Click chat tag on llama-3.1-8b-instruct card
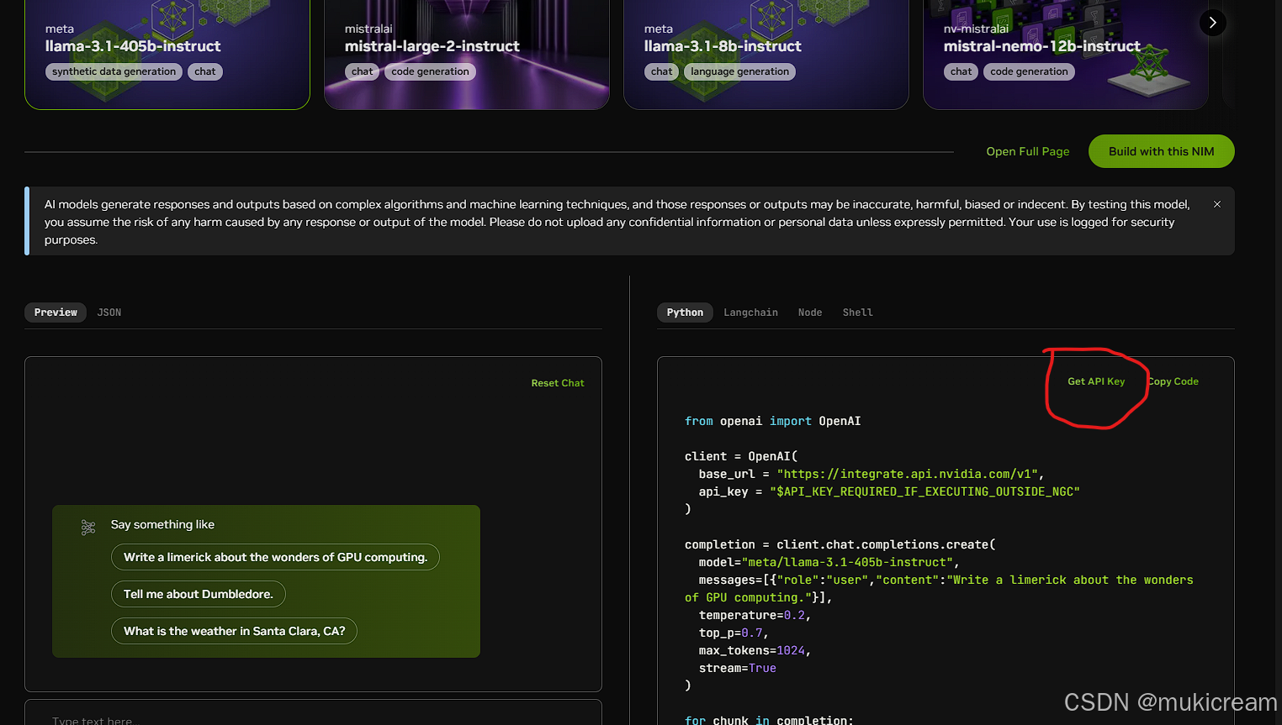1282x725 pixels. (662, 71)
